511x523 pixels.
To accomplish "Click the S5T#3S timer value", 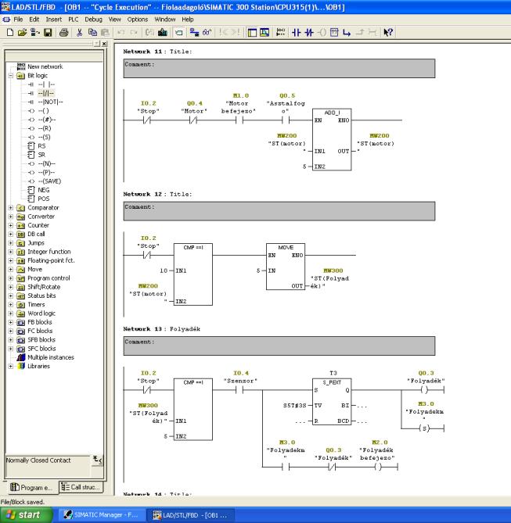I will (294, 406).
